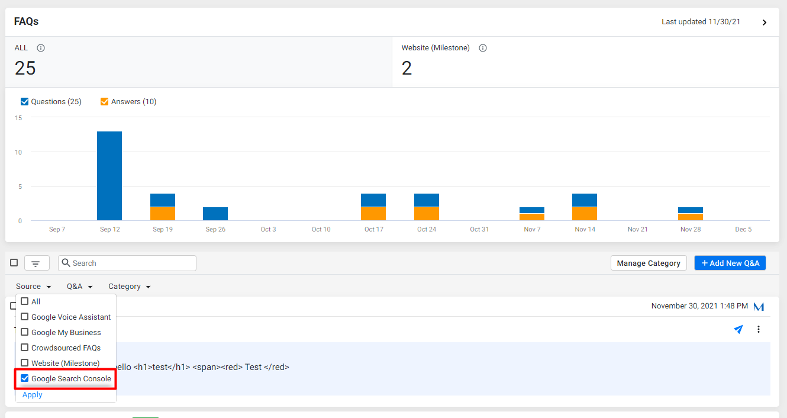The width and height of the screenshot is (787, 418).
Task: Select the ALL 25 count tab
Action: click(198, 62)
